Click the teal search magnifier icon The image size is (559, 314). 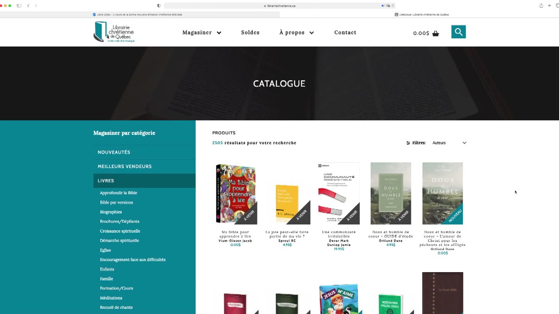click(x=459, y=32)
